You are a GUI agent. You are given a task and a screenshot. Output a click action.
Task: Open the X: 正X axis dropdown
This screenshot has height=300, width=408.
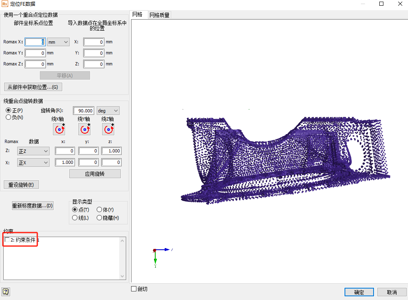(x=33, y=163)
